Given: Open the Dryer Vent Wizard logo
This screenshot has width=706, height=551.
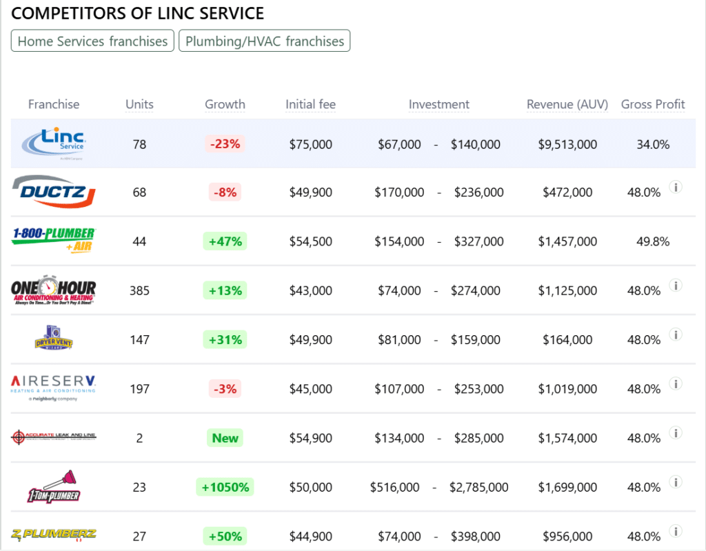Looking at the screenshot, I should [x=54, y=339].
